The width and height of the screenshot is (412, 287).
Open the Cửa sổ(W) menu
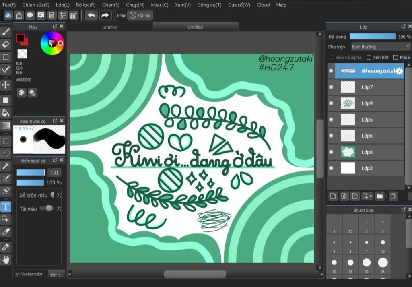coord(239,5)
